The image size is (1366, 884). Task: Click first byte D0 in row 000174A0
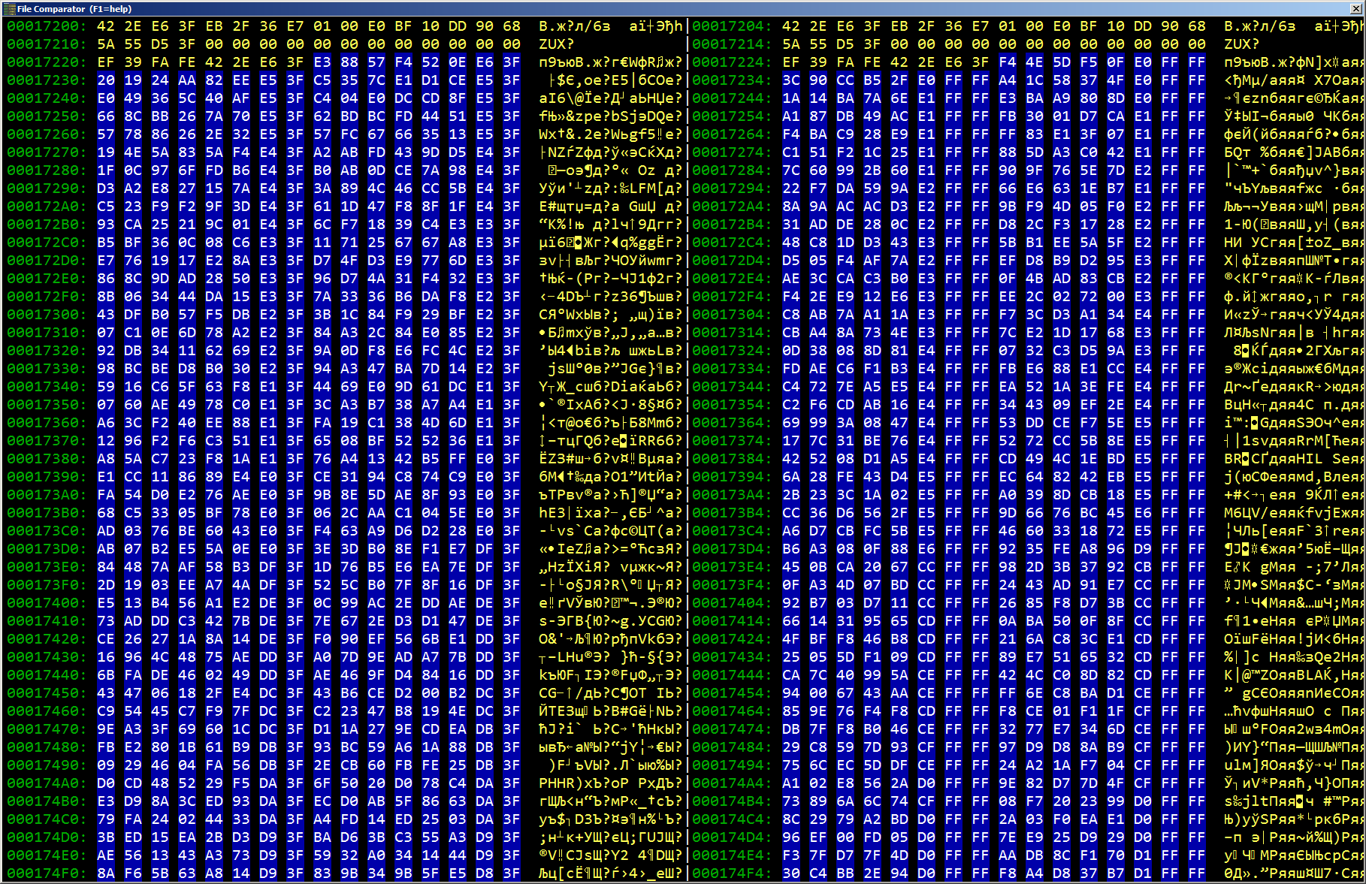coord(106,783)
